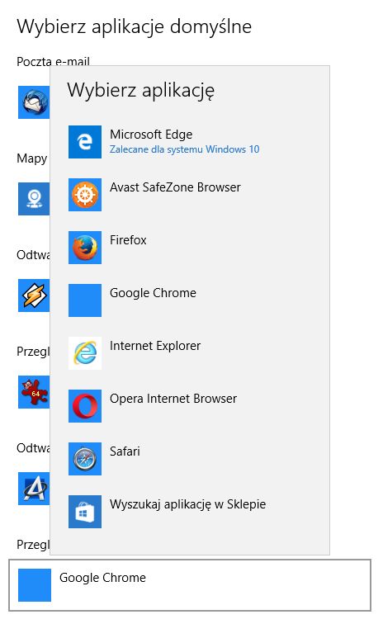
Task: Click the Thunderbird email app icon
Action: click(x=34, y=102)
